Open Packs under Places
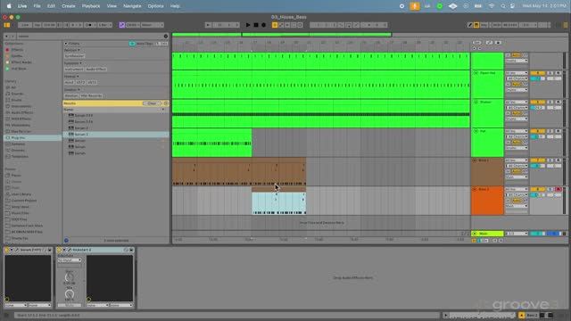Image resolution: width=571 pixels, height=321 pixels. [16, 176]
